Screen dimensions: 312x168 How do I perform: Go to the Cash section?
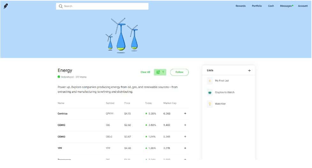271,6
